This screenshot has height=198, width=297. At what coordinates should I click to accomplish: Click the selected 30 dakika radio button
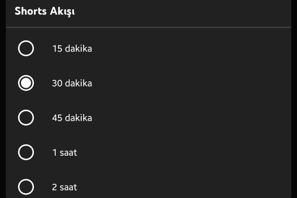[26, 83]
